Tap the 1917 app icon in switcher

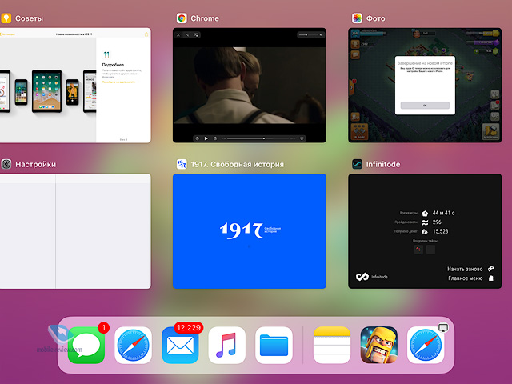182,164
